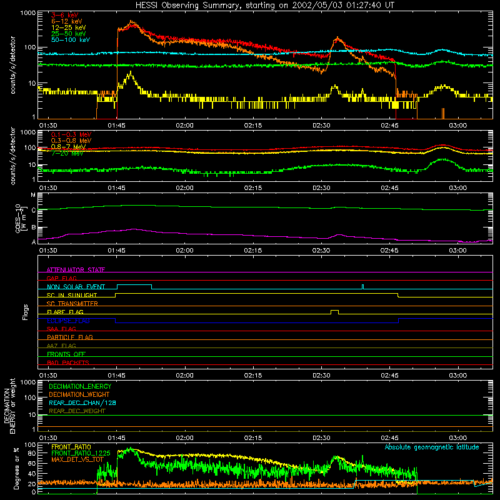The image size is (500, 500).
Task: Click 02:00 tick label under decimation panel
Action: tap(184, 438)
